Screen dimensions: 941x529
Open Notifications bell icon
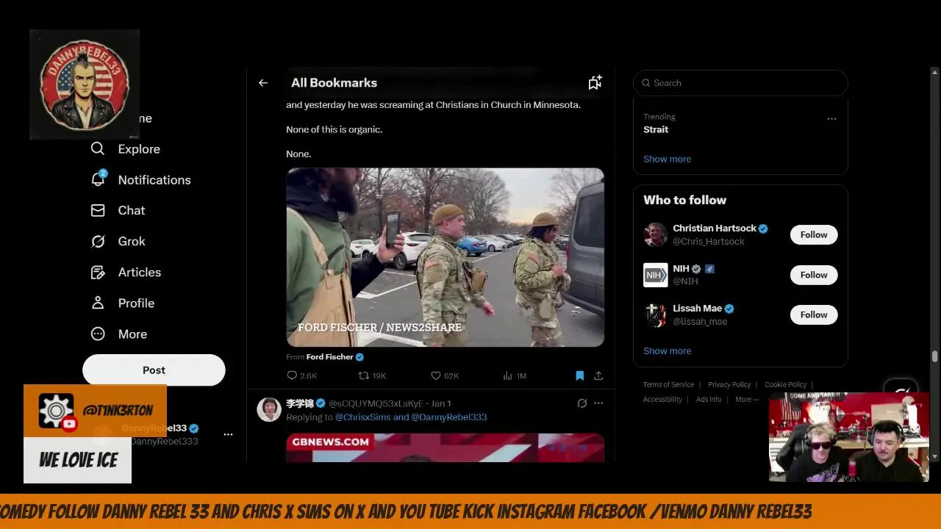coord(98,179)
